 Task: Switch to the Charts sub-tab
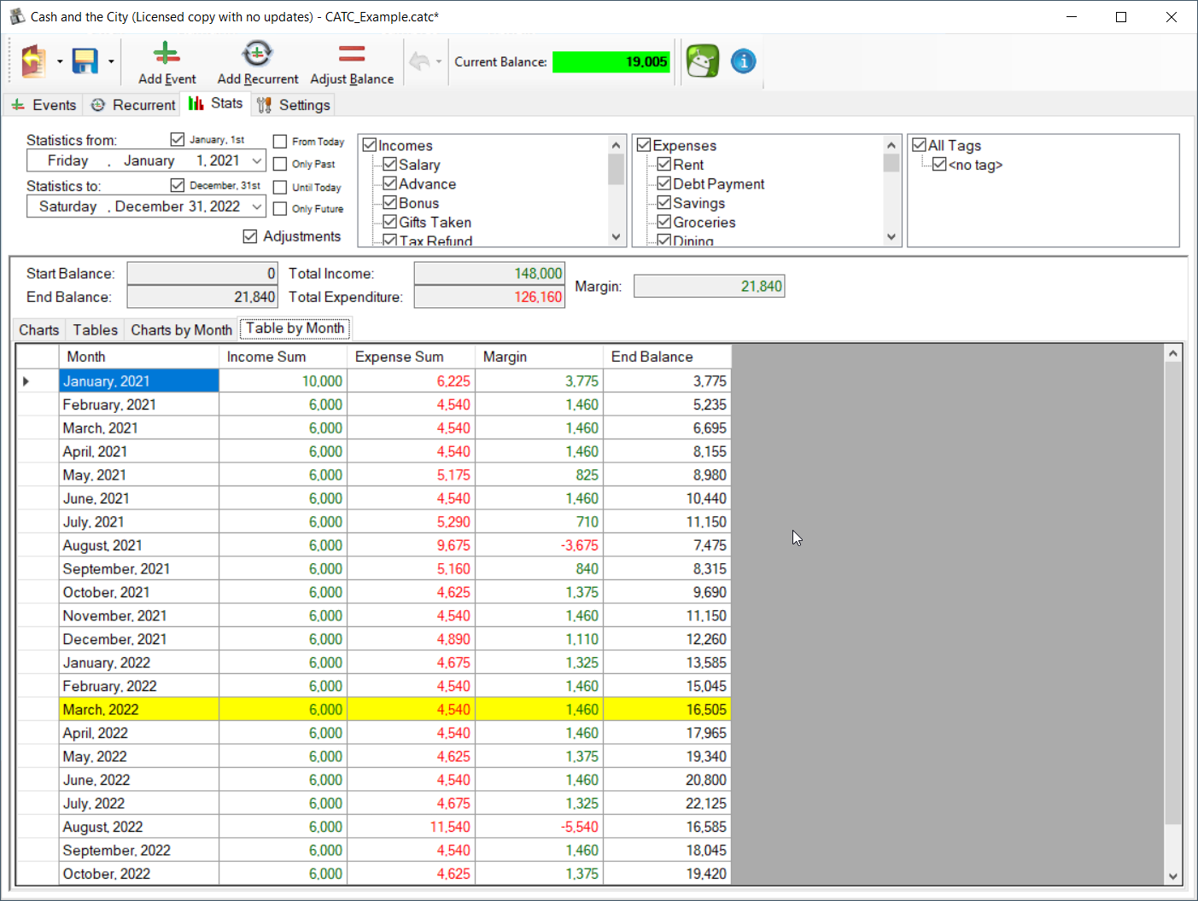point(39,330)
